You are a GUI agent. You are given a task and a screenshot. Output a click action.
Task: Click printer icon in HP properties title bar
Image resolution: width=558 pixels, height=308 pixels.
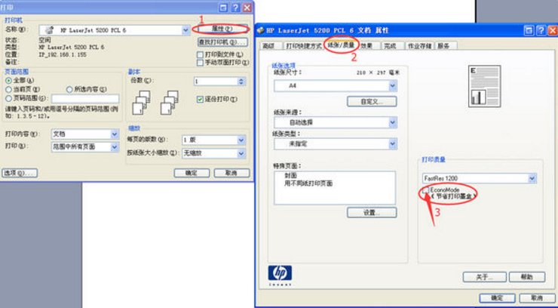260,31
